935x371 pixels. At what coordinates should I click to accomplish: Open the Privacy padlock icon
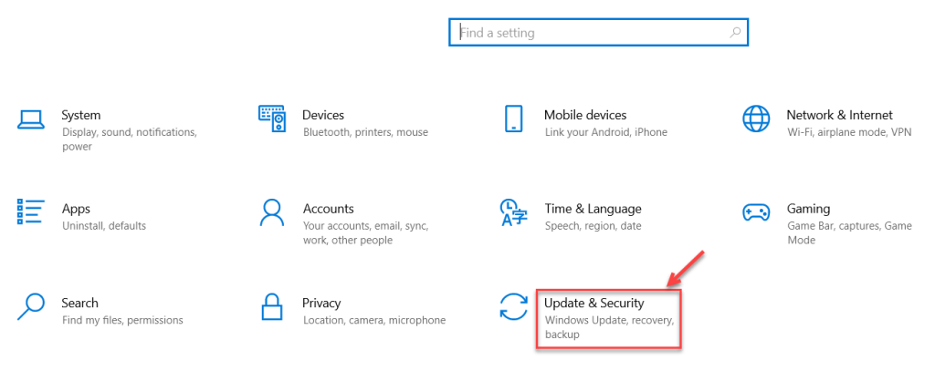pos(272,306)
